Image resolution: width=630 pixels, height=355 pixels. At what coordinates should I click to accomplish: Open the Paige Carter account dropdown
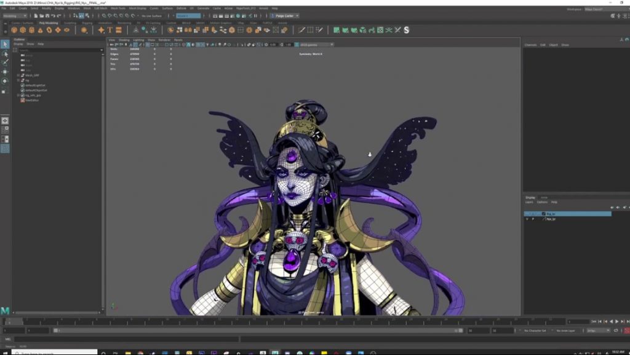coord(284,15)
